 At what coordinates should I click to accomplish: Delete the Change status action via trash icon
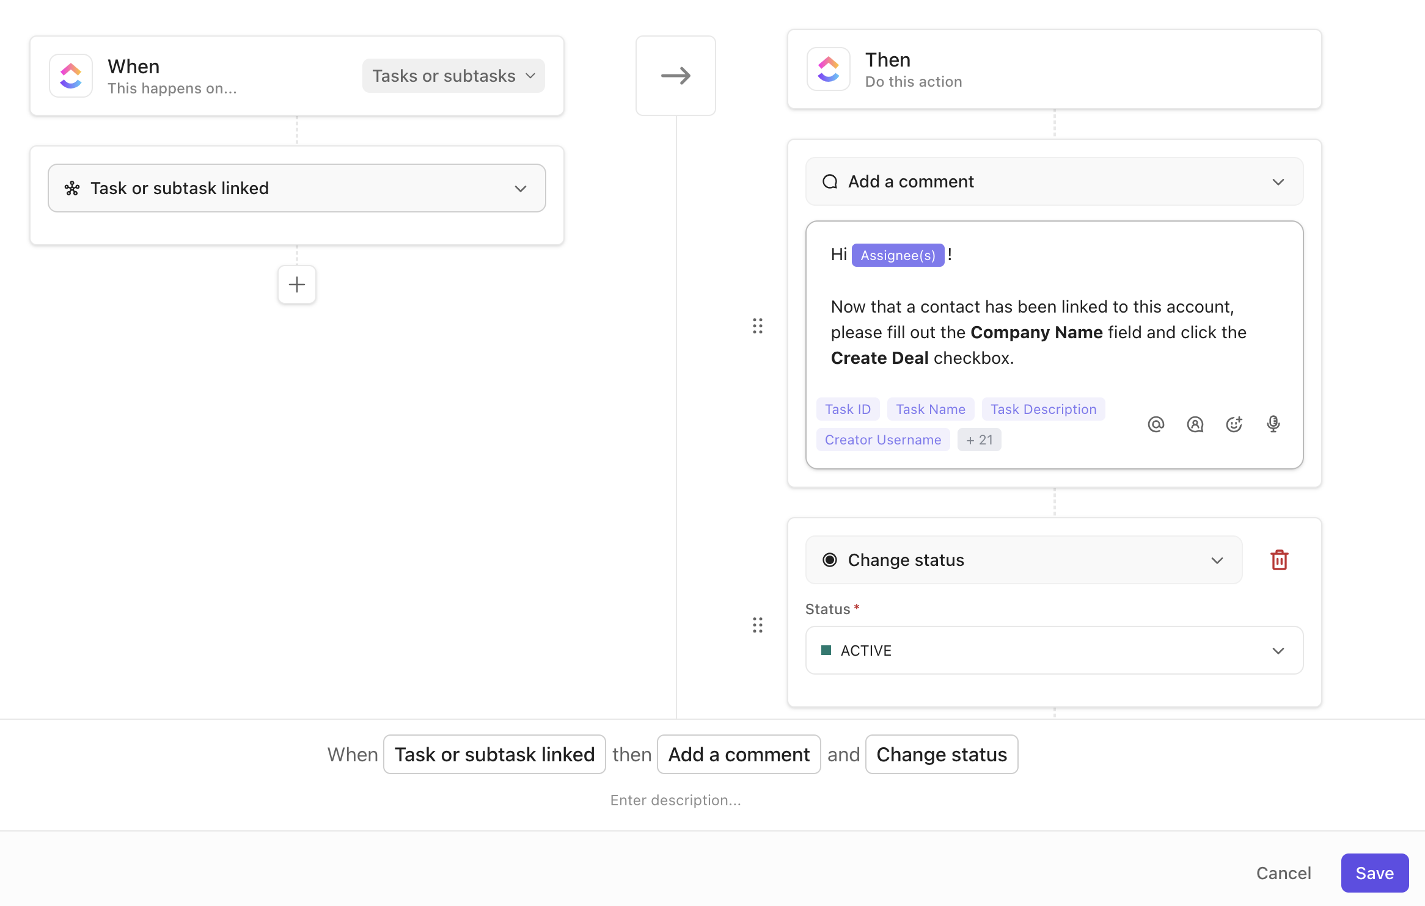pyautogui.click(x=1279, y=560)
